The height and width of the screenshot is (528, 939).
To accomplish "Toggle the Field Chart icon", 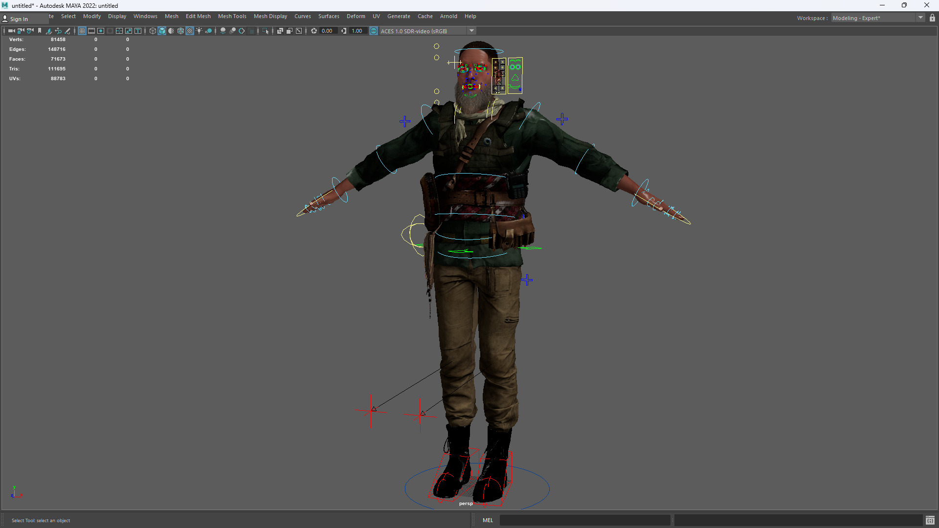I will point(119,31).
